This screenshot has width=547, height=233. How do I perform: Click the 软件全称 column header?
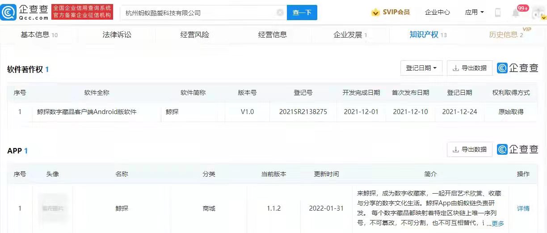pyautogui.click(x=97, y=93)
